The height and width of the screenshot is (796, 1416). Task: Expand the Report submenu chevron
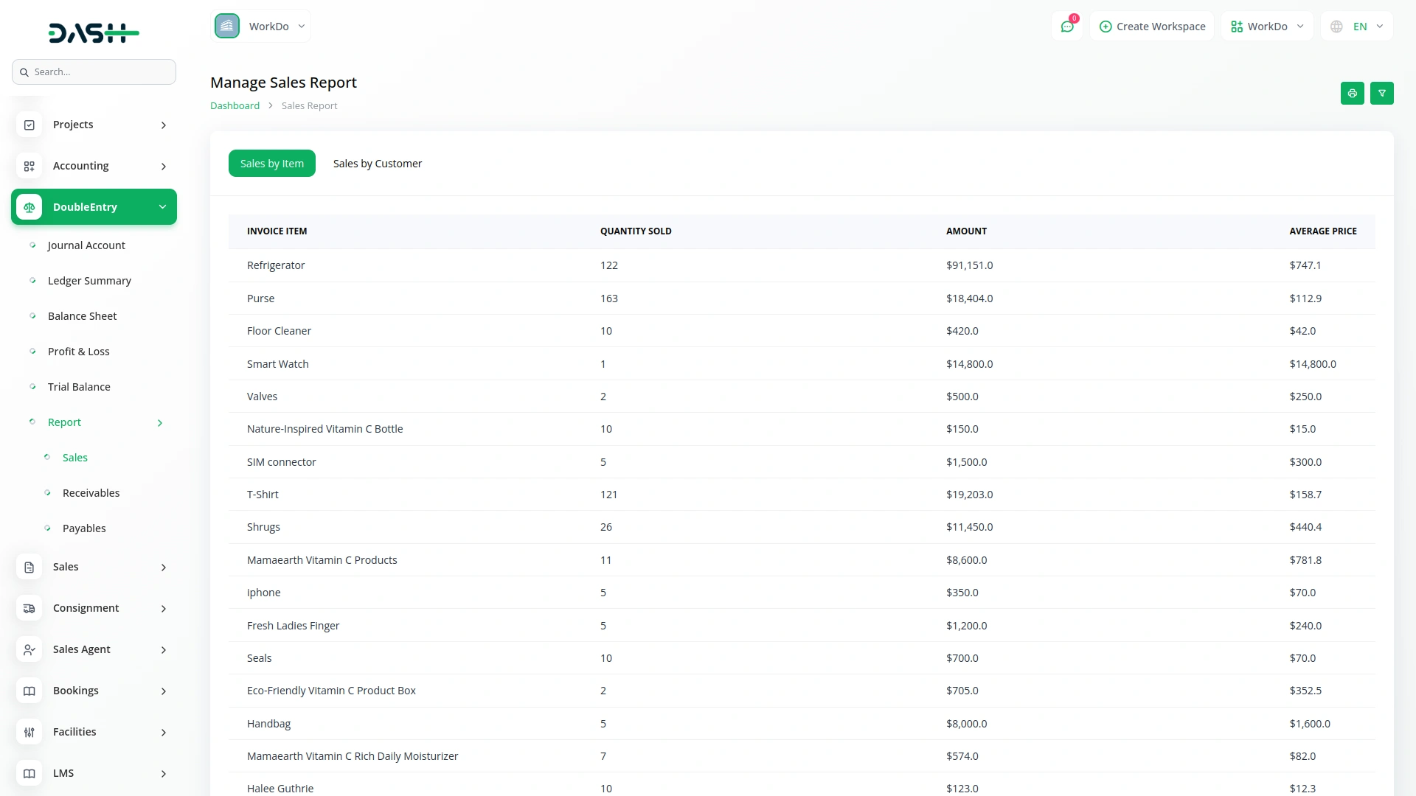(x=160, y=423)
